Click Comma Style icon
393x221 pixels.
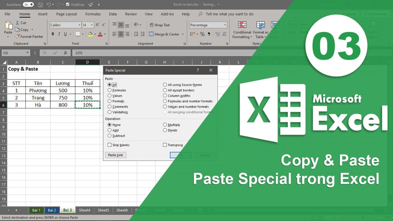[x=209, y=34]
